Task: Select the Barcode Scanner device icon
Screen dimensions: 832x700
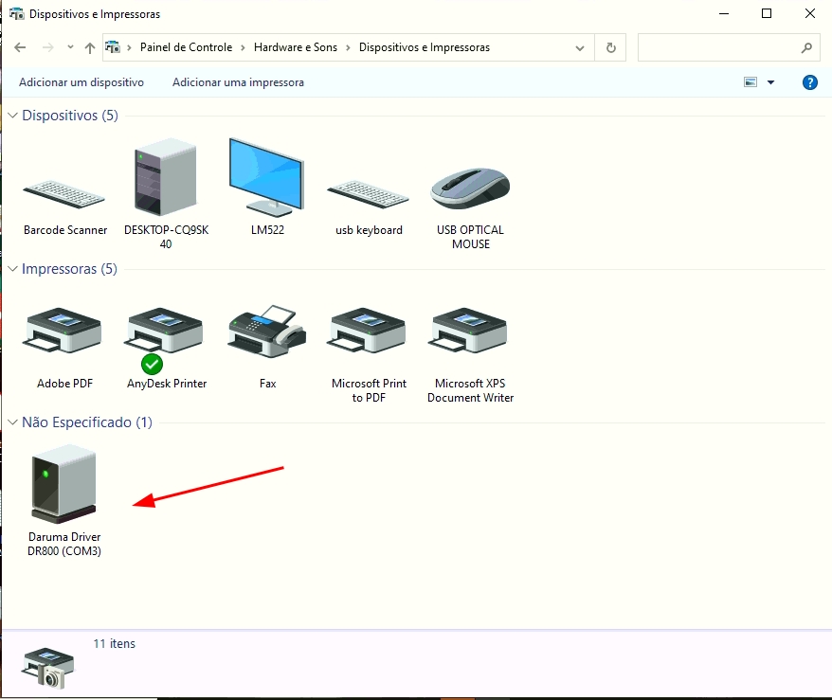Action: [64, 194]
